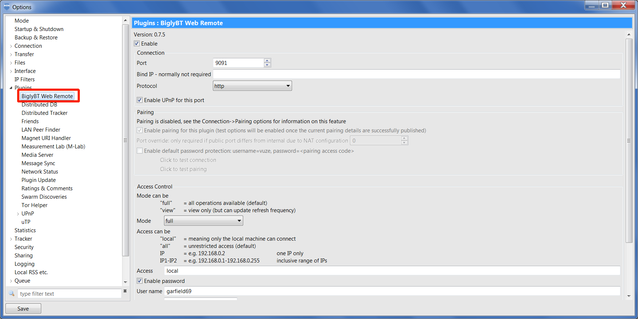Open Friends plugin settings
This screenshot has height=319, width=638.
tap(30, 121)
